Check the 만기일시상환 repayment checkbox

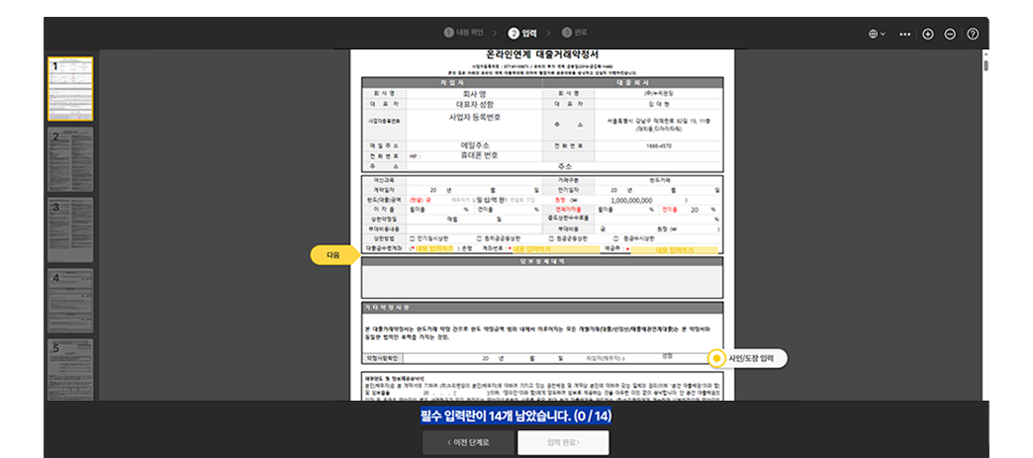point(413,238)
